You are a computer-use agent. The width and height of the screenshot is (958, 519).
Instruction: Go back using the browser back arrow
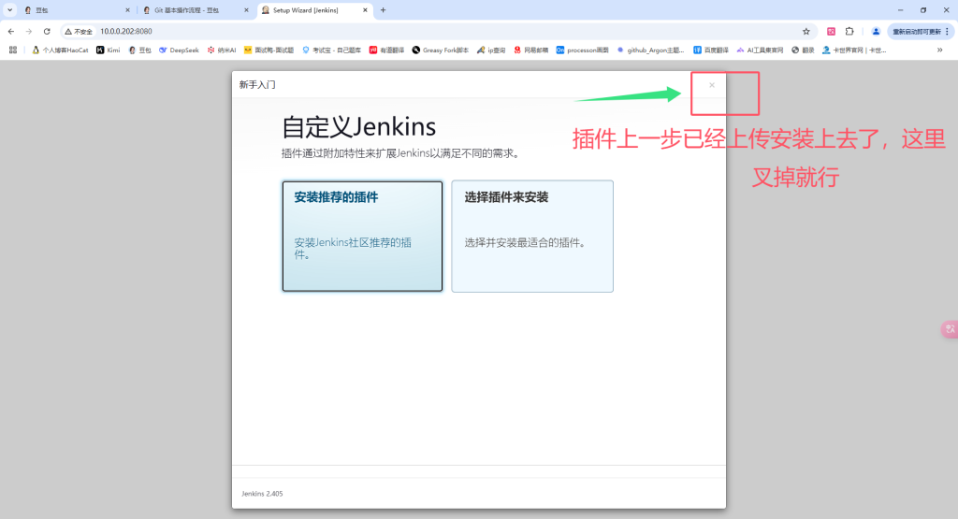(x=11, y=31)
